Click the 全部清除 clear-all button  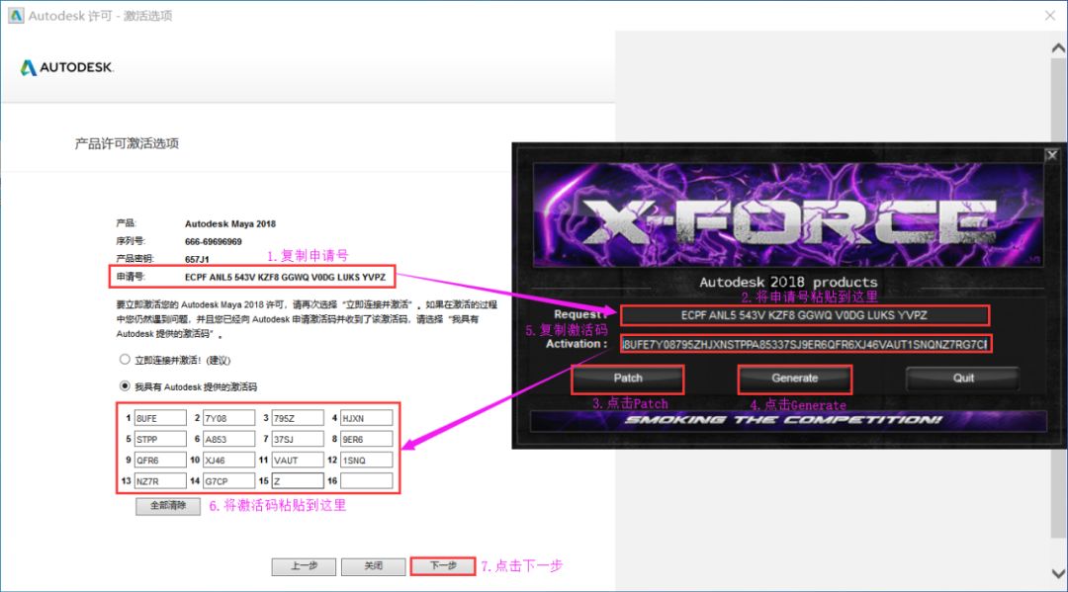pos(167,506)
